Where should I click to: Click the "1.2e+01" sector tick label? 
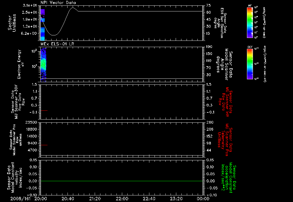[x=30, y=27]
